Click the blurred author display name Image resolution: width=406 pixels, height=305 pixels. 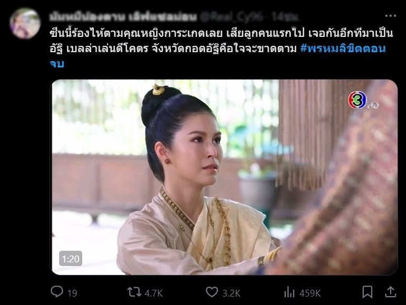pos(123,17)
